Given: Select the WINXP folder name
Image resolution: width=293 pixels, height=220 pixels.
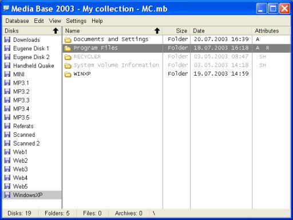Looking at the screenshot, I should [82, 74].
